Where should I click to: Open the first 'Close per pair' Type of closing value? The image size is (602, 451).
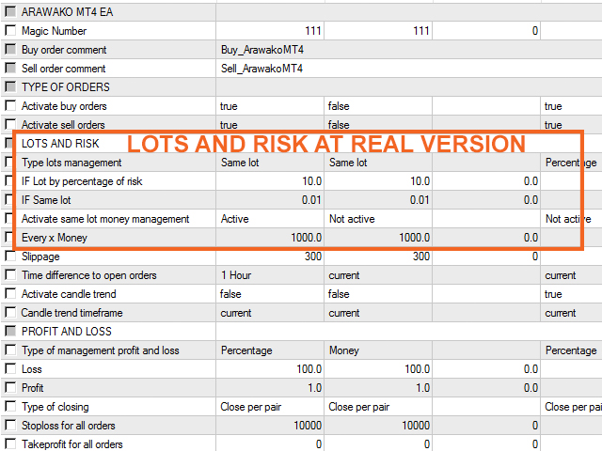click(251, 407)
